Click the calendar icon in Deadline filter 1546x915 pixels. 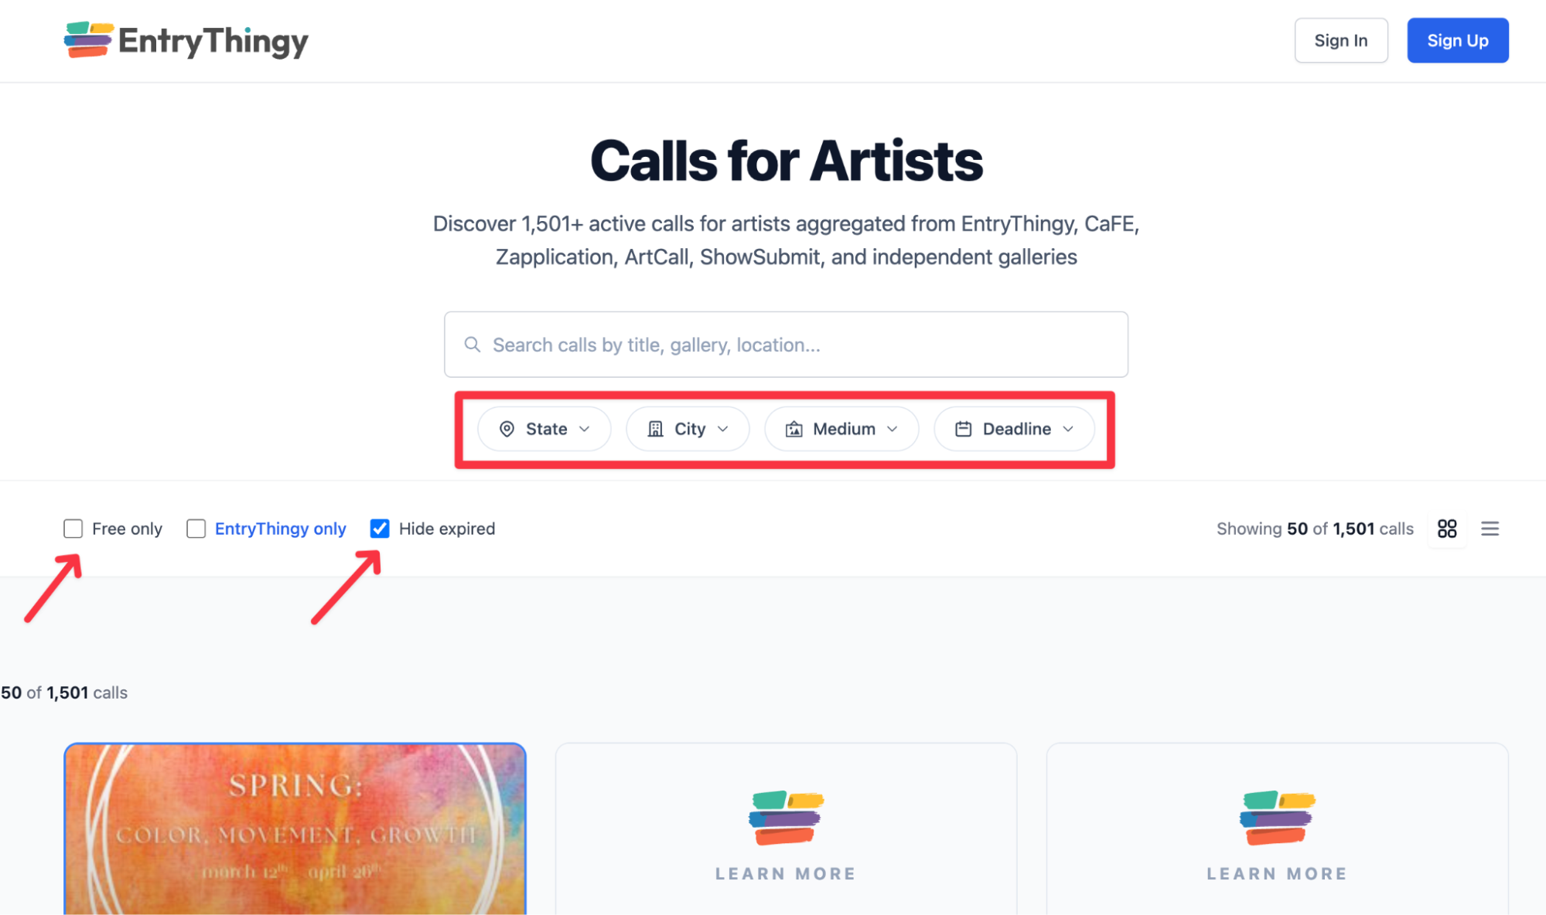point(964,428)
